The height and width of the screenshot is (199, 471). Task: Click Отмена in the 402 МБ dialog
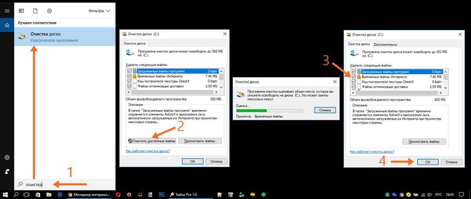(x=451, y=162)
